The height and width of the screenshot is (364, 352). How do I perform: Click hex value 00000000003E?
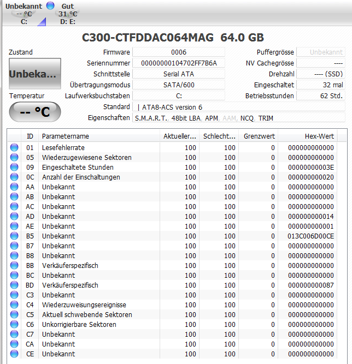point(311,167)
